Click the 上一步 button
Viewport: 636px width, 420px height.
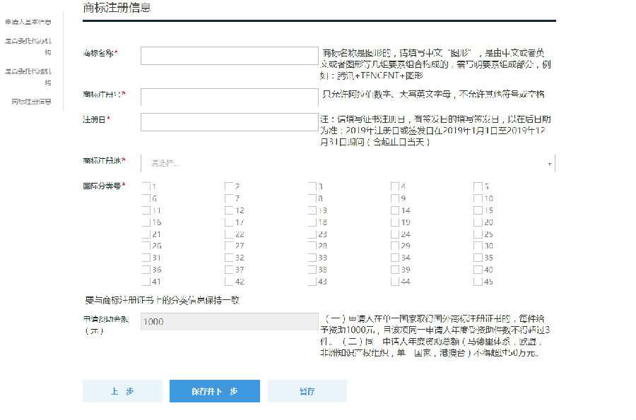[x=122, y=391]
